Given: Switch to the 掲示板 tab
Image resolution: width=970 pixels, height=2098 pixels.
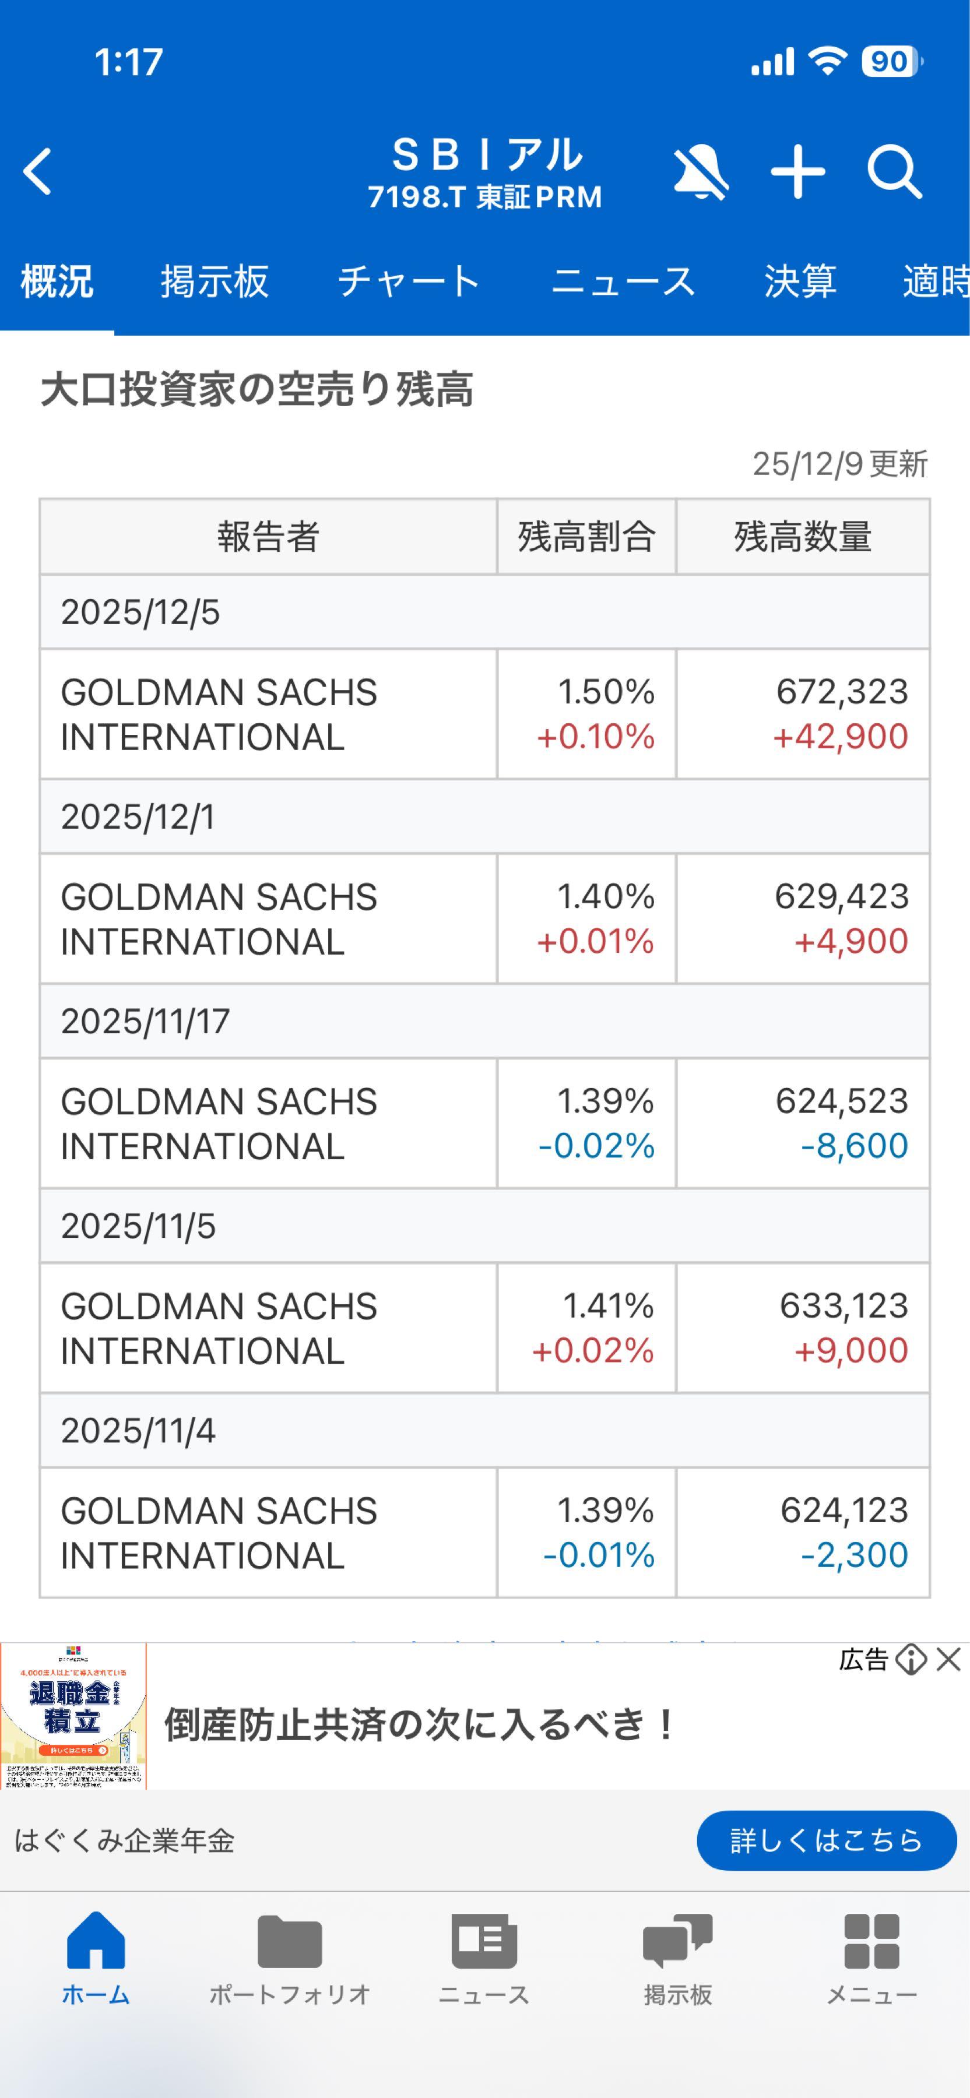Looking at the screenshot, I should 214,282.
